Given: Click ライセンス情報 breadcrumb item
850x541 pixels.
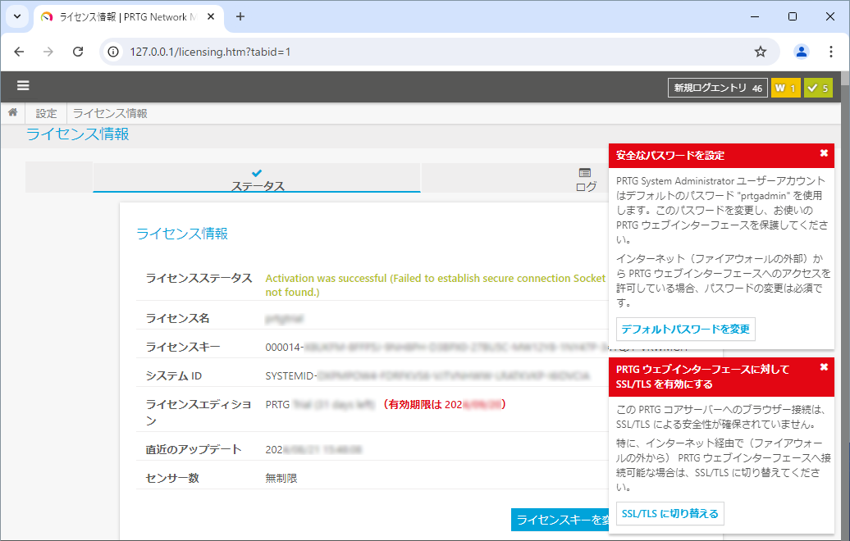Looking at the screenshot, I should click(x=110, y=113).
